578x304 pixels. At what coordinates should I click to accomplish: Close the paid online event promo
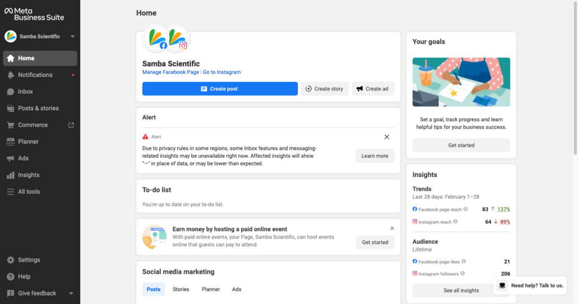[x=392, y=228]
